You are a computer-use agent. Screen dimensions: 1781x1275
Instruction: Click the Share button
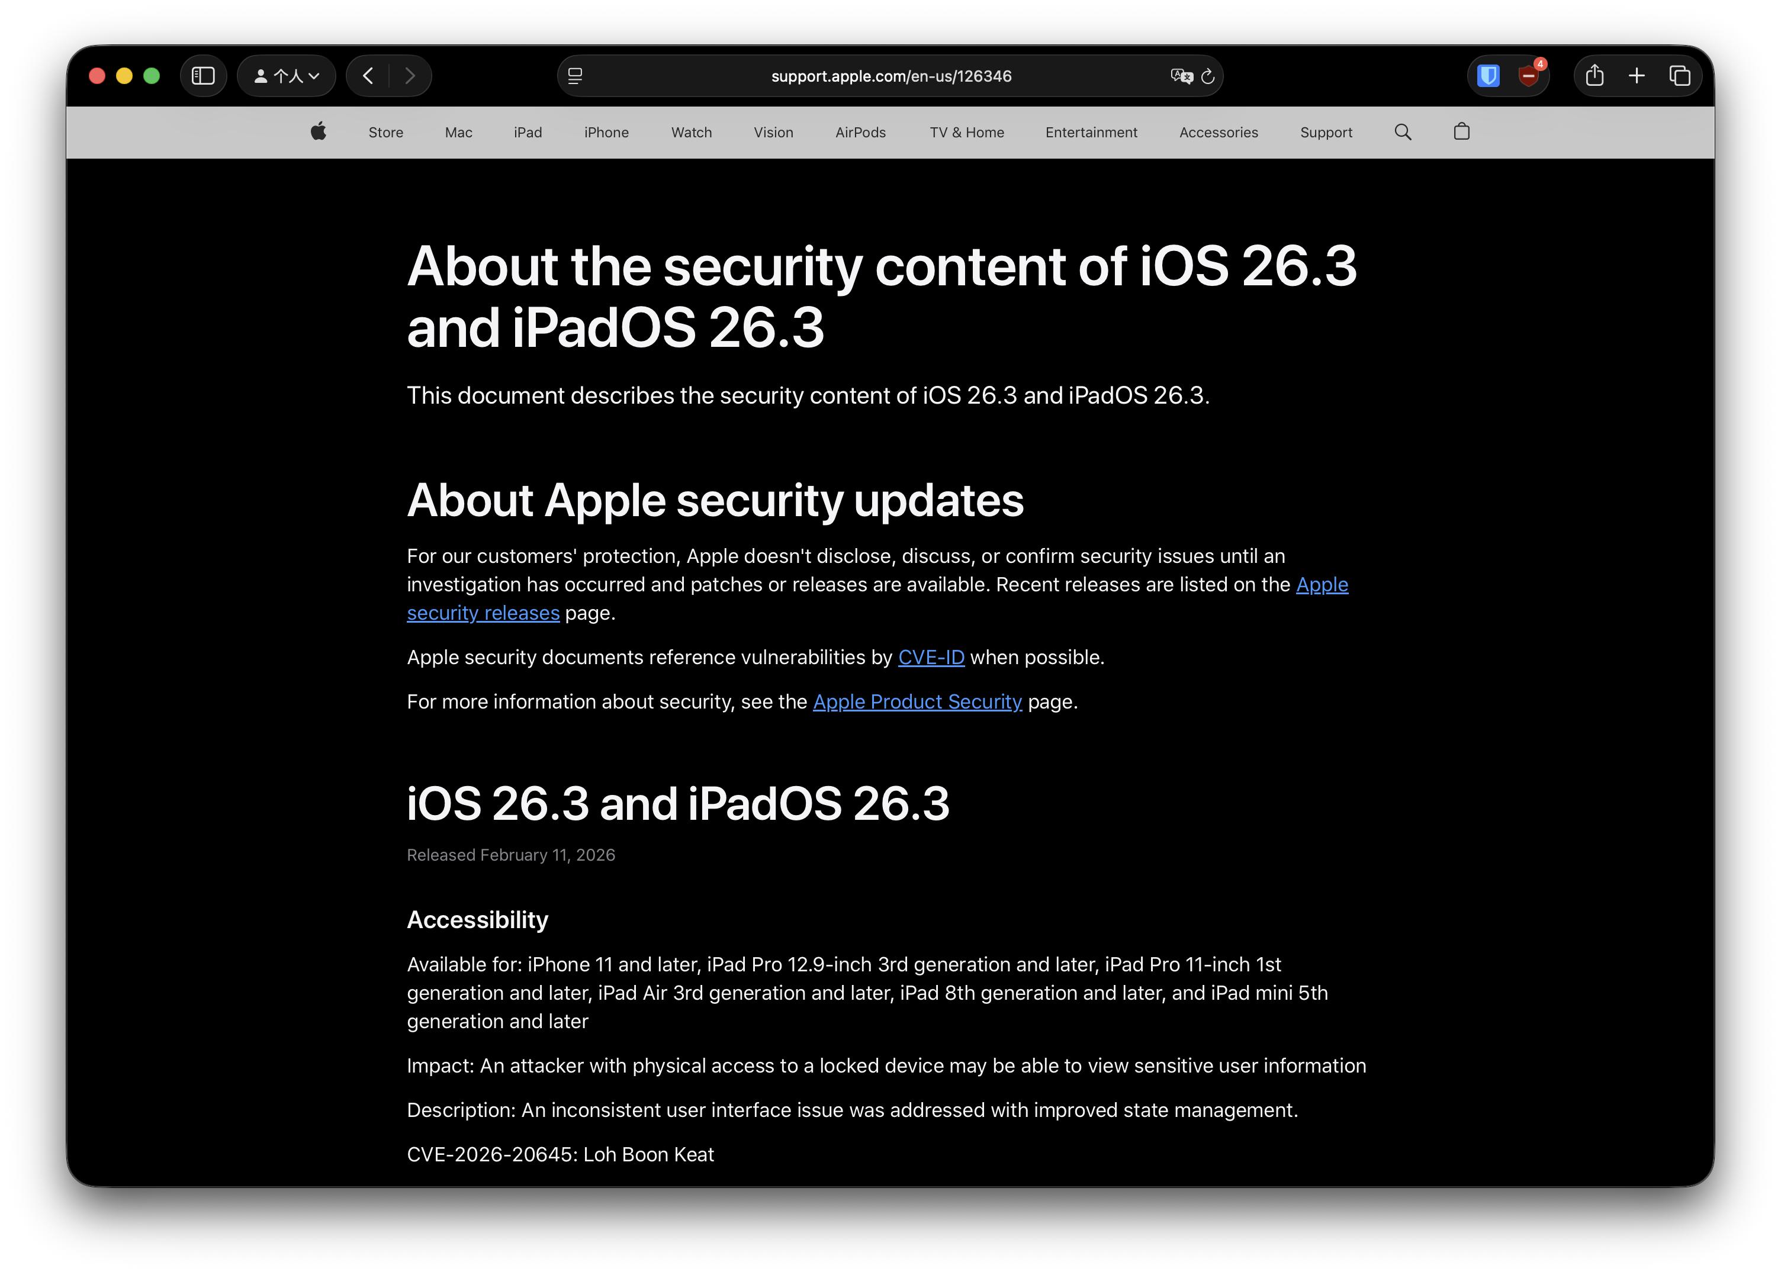coord(1594,76)
